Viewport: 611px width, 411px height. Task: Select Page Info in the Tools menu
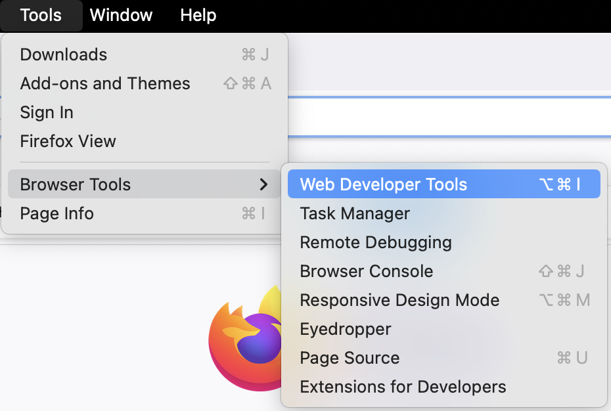[x=57, y=213]
